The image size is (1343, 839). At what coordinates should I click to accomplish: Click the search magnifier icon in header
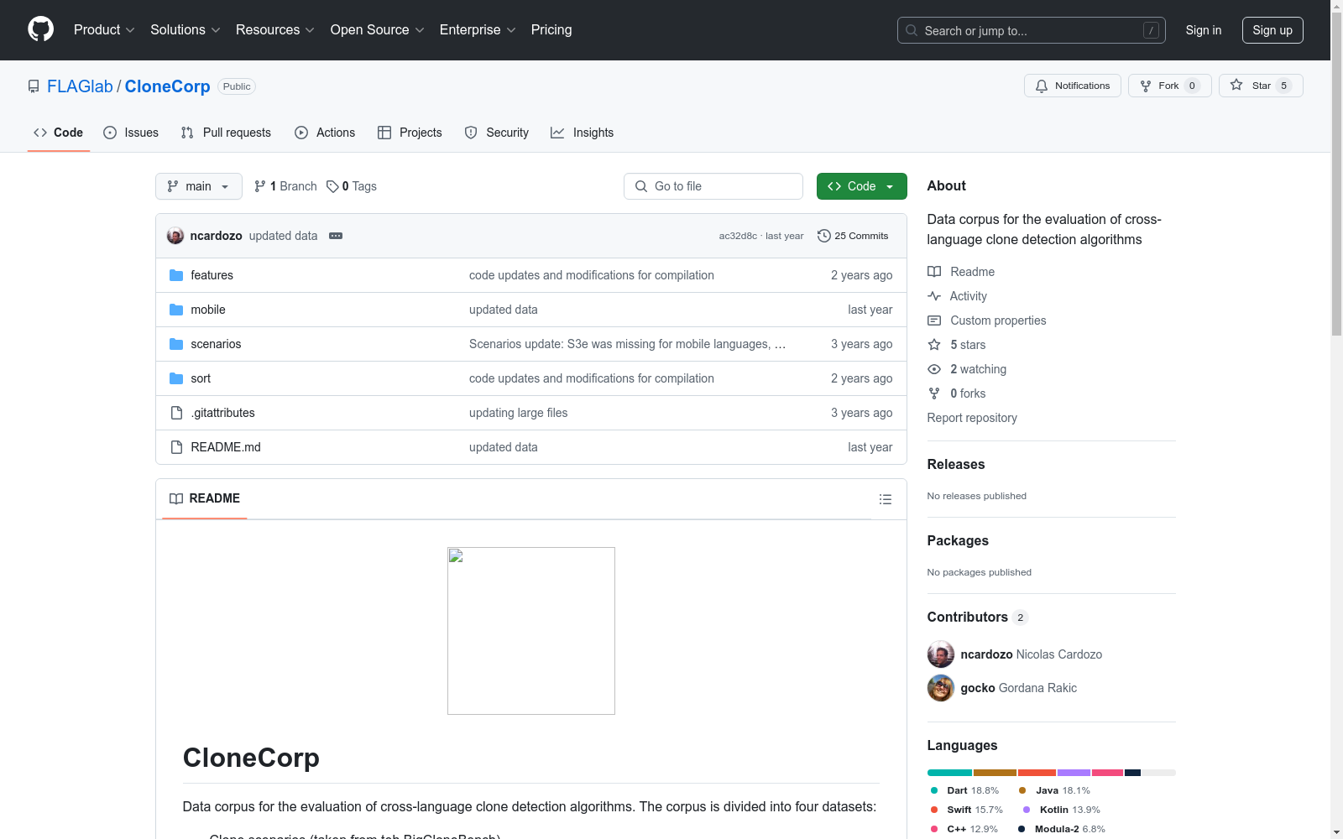click(x=912, y=30)
